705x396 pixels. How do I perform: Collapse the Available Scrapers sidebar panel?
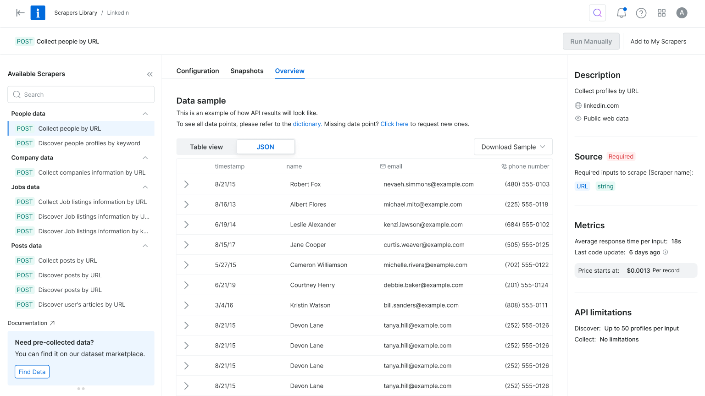click(x=150, y=74)
